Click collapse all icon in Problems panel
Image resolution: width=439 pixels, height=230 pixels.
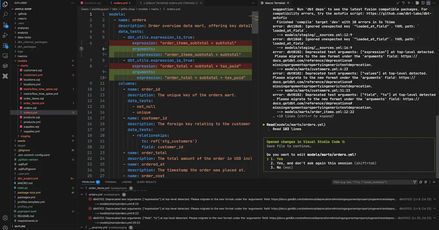(420, 182)
